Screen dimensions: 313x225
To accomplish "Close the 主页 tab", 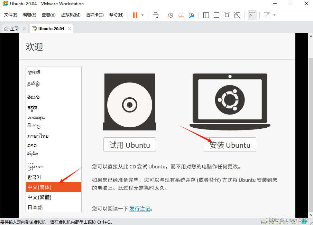I will click(x=24, y=29).
